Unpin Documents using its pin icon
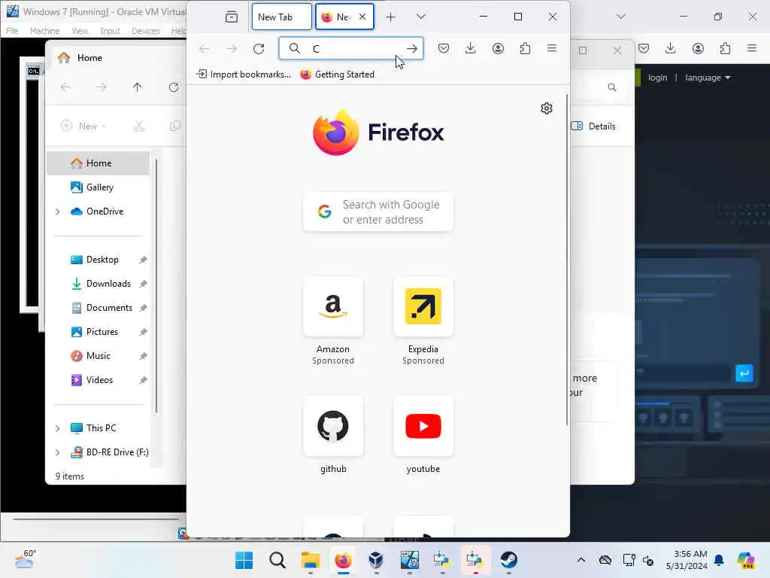 click(143, 308)
